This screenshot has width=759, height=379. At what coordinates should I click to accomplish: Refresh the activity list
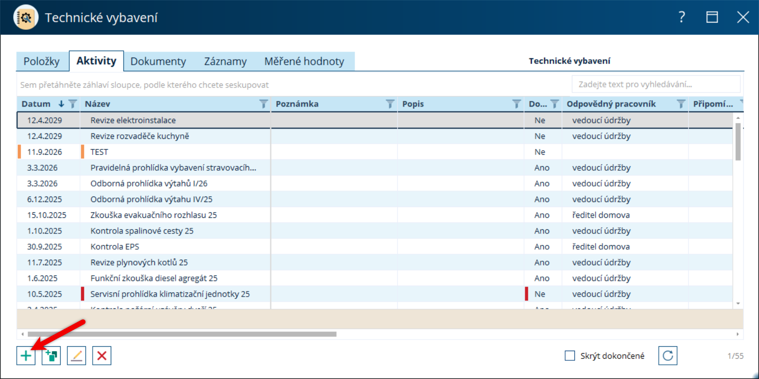[668, 356]
